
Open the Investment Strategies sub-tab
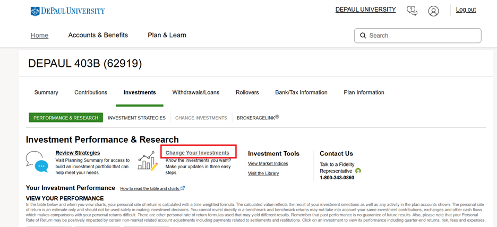coord(136,118)
